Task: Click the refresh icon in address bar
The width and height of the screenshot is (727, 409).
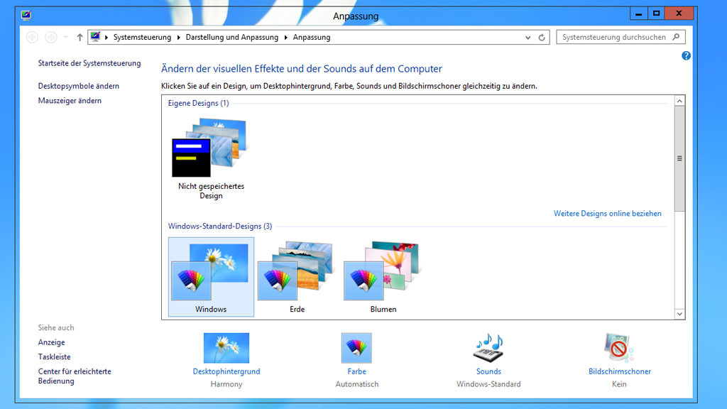Action: point(542,38)
